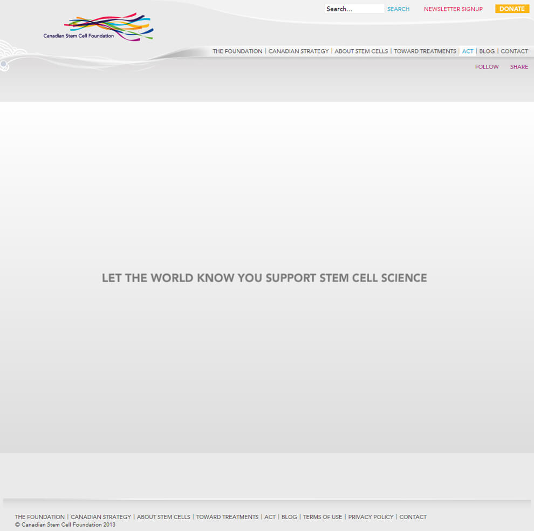
Task: Open The Foundation in top navigation
Action: 237,51
